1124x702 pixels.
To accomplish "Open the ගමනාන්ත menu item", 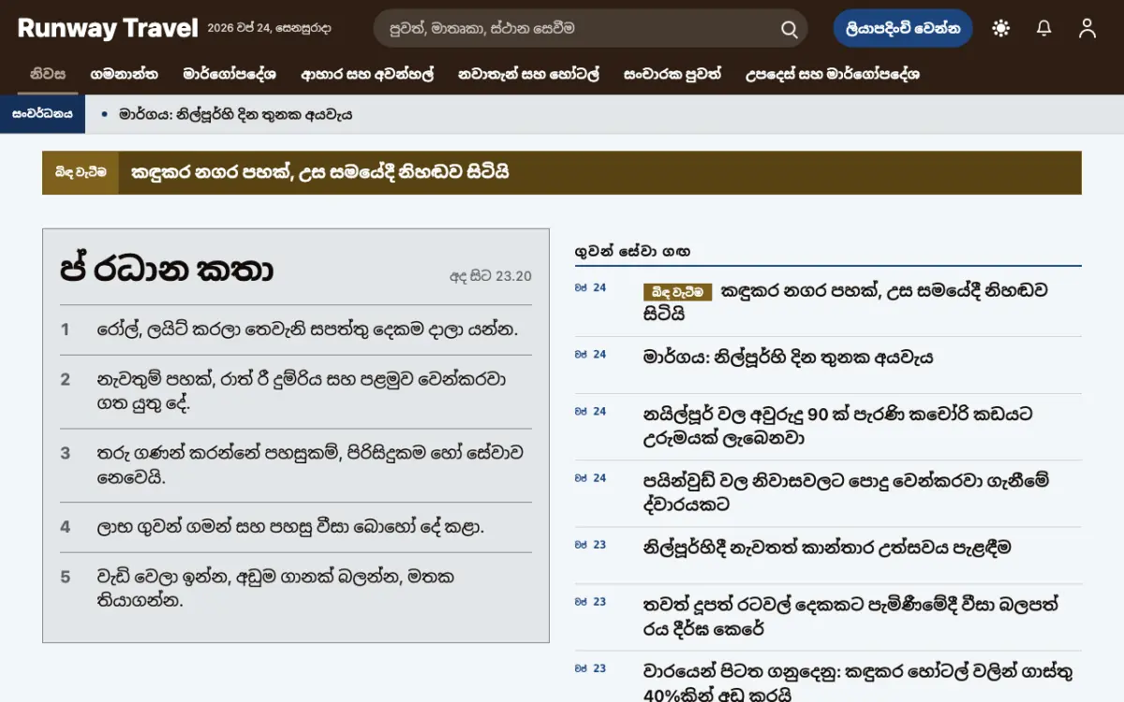I will 125,74.
